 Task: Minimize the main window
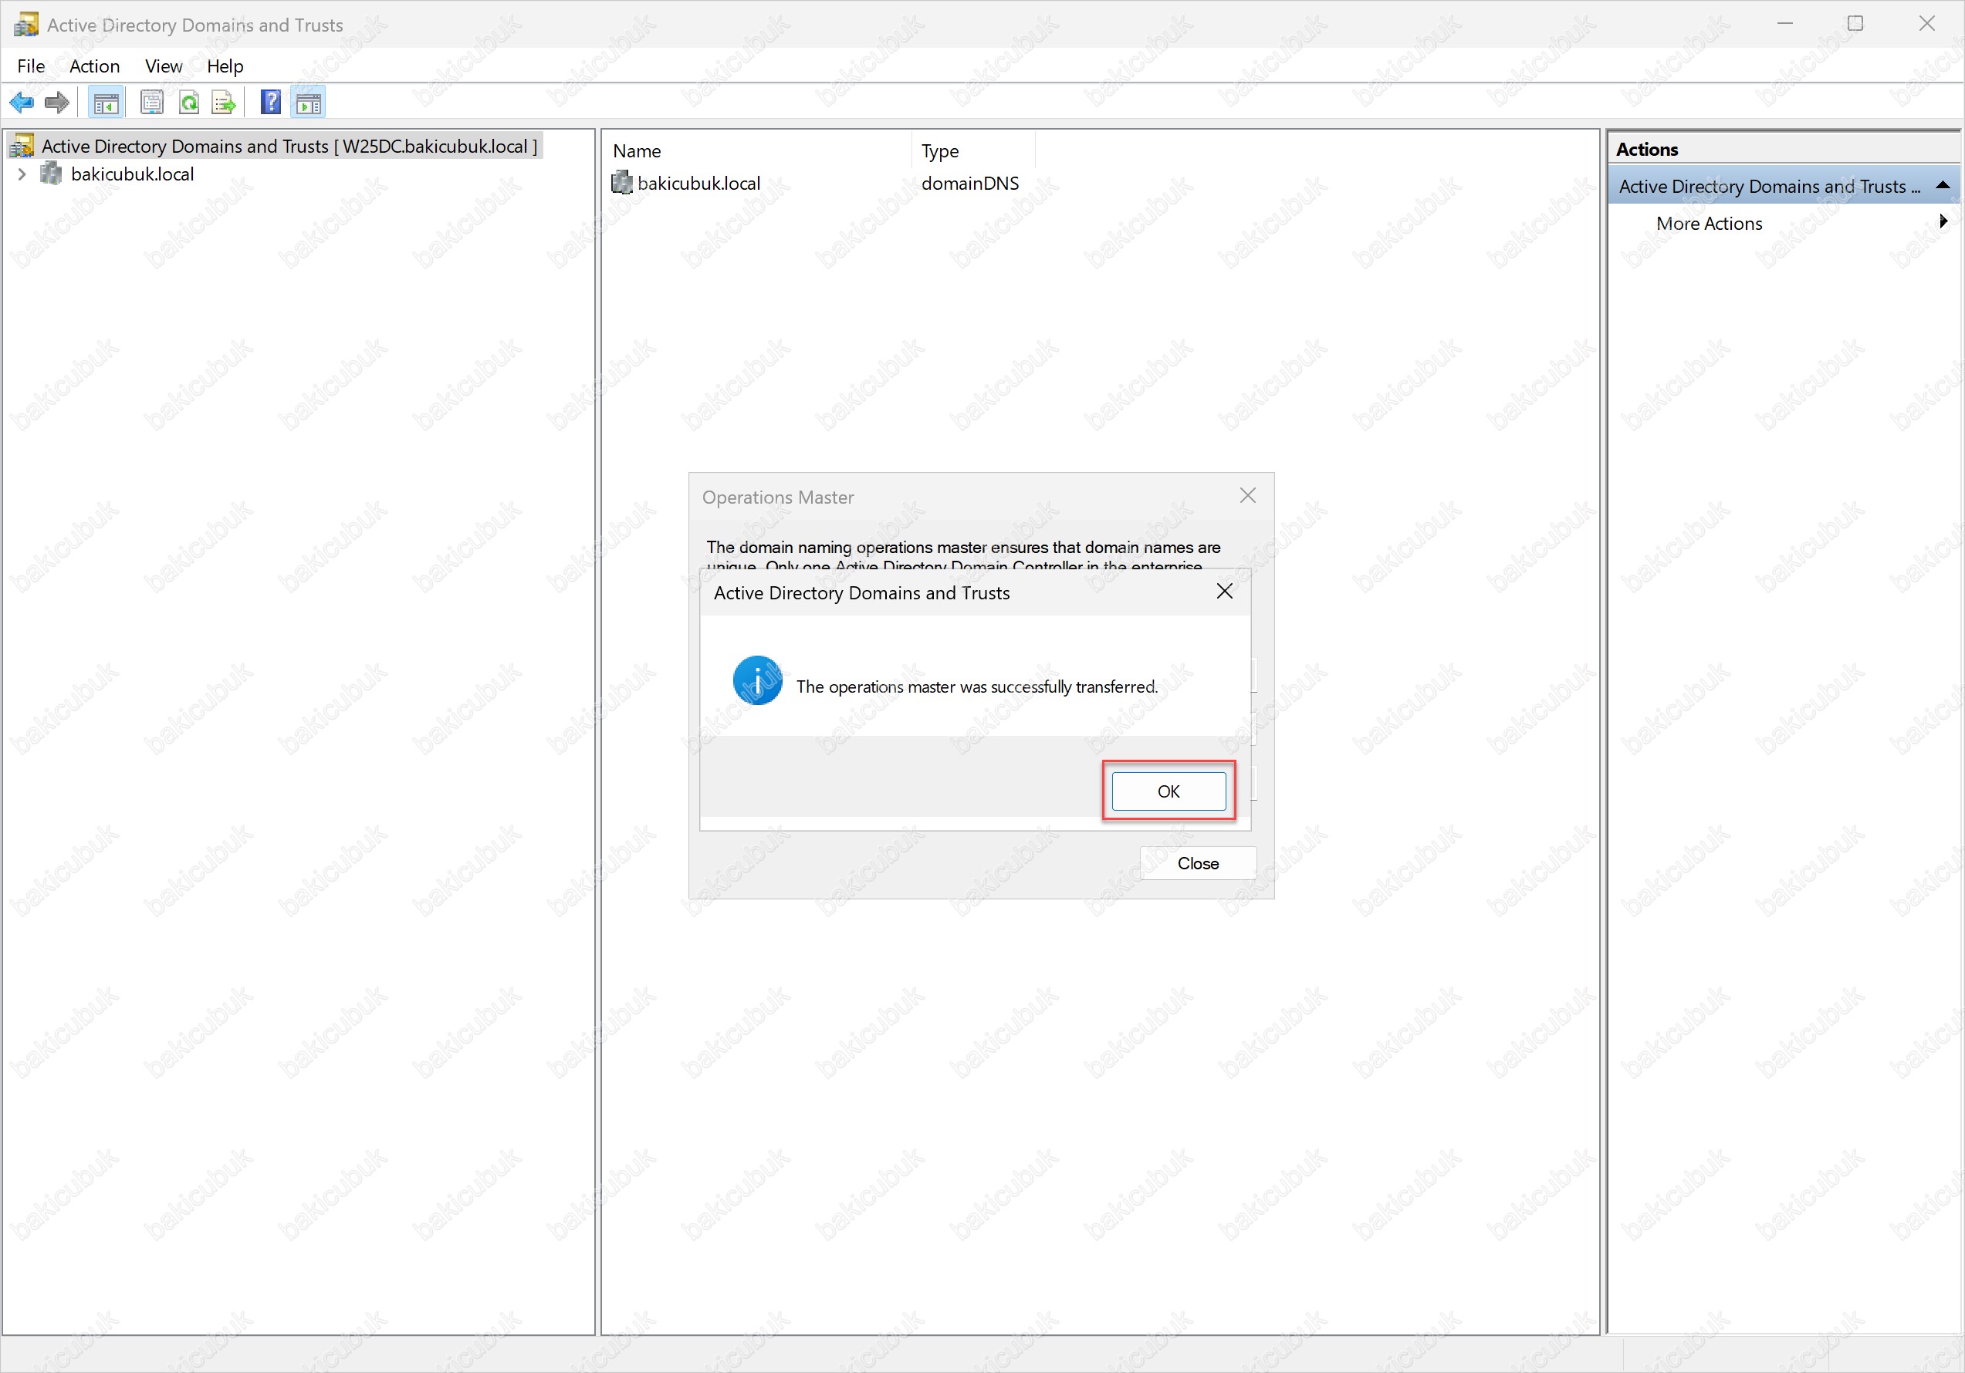(1784, 24)
